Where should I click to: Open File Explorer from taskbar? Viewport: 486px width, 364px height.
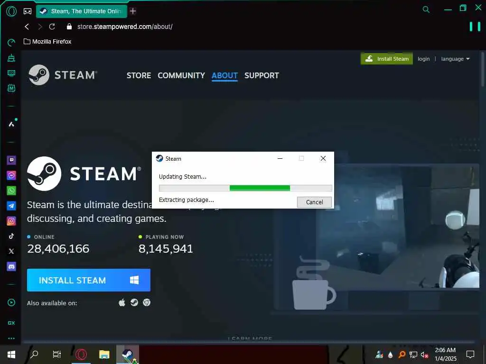click(104, 354)
